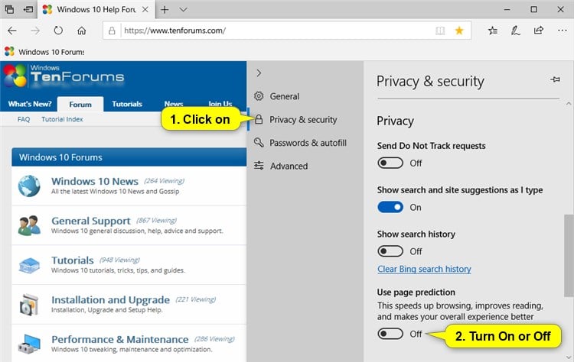
Task: Click the Passwords & autofill key icon
Action: (259, 143)
